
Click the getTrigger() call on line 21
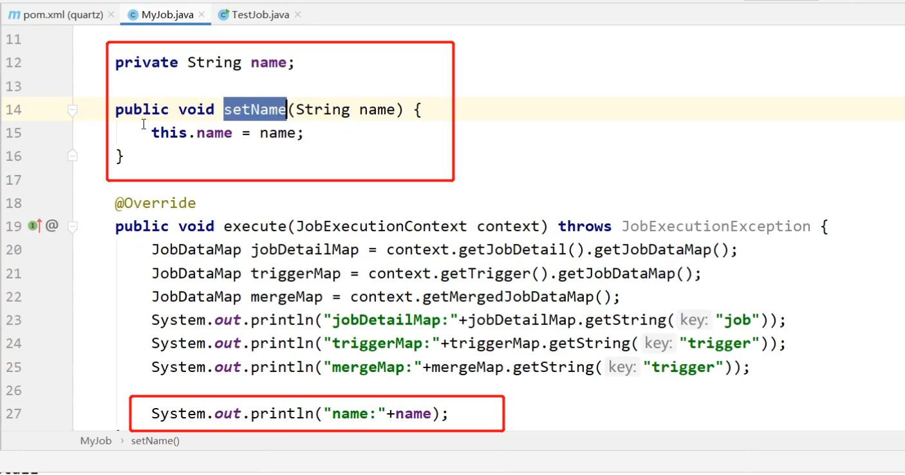coord(495,274)
